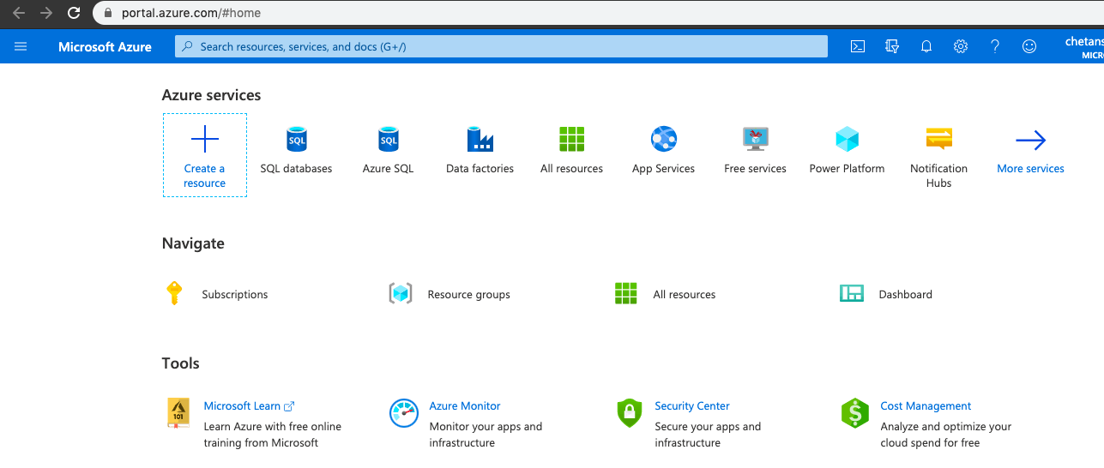
Task: Click the Create a resource plus icon
Action: coord(205,139)
